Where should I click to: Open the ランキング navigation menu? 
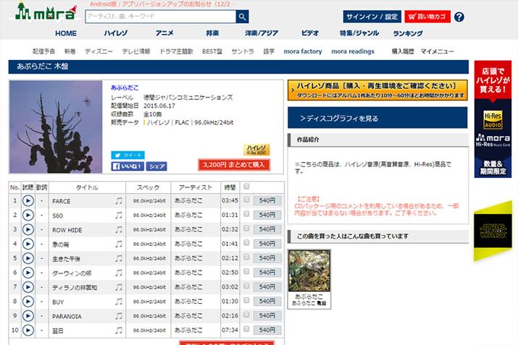click(408, 33)
